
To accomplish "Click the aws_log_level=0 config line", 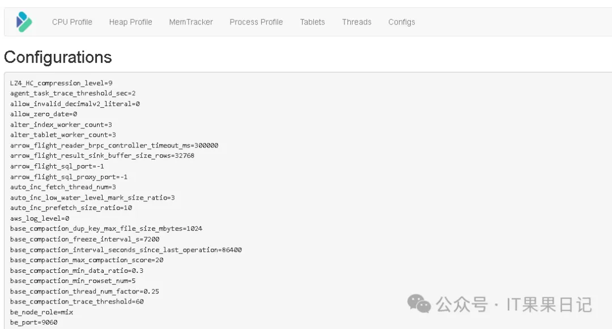I will click(x=40, y=218).
